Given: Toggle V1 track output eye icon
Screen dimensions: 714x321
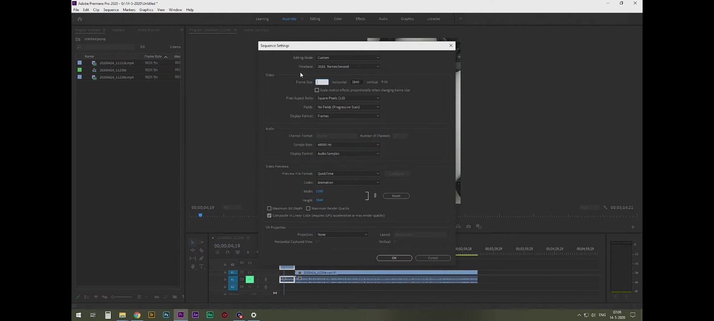Looking at the screenshot, I should point(249,272).
